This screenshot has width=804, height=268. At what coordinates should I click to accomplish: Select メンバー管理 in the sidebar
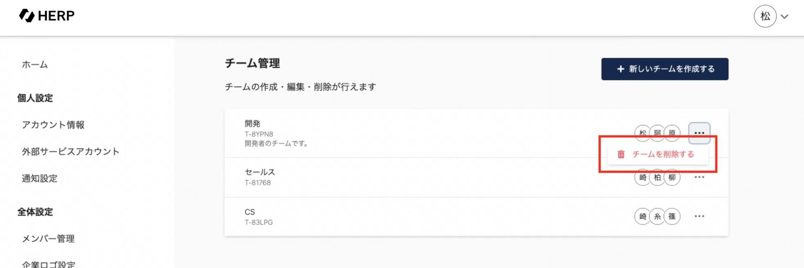click(x=48, y=239)
